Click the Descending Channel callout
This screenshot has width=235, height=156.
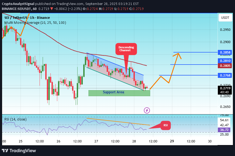[126, 49]
